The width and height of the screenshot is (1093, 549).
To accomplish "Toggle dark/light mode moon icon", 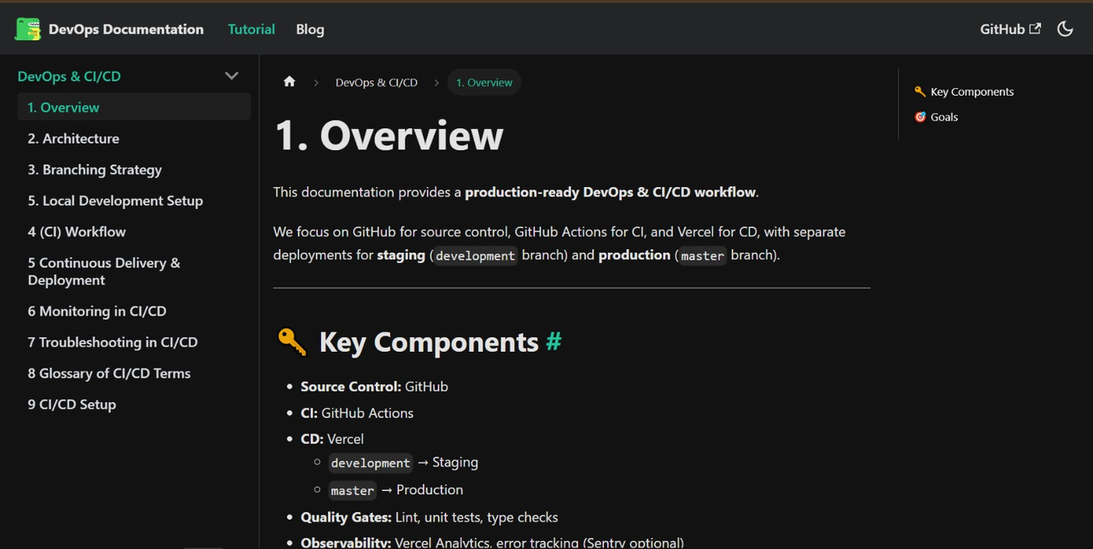I will pos(1065,29).
